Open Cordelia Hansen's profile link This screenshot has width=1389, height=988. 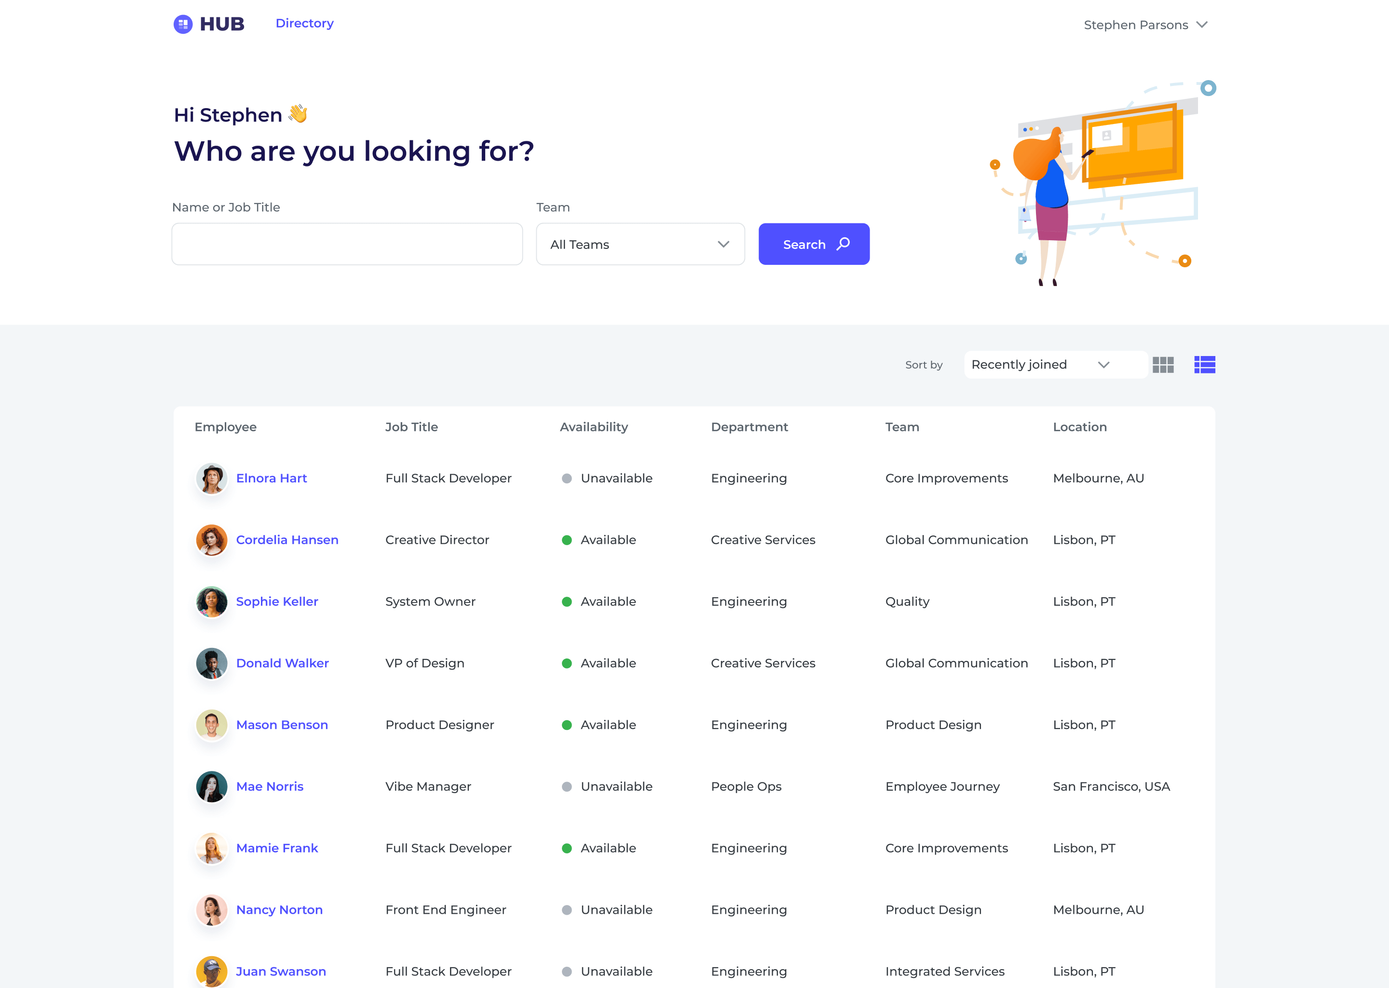(287, 540)
